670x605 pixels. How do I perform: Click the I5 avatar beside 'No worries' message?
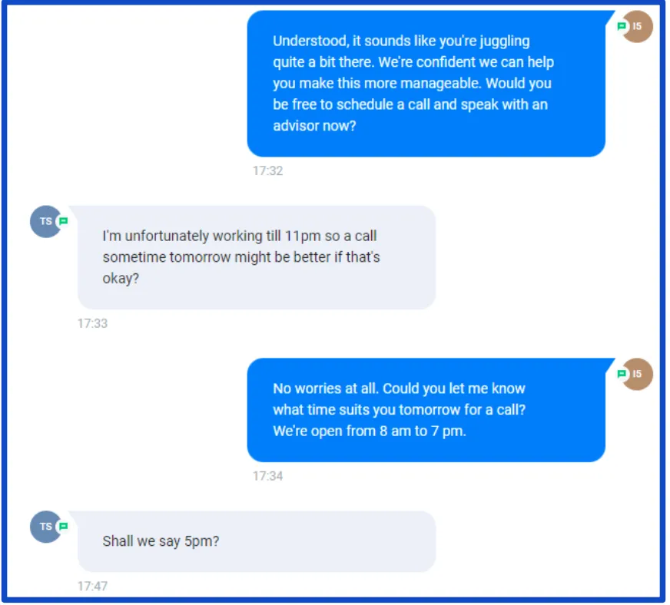(x=636, y=374)
